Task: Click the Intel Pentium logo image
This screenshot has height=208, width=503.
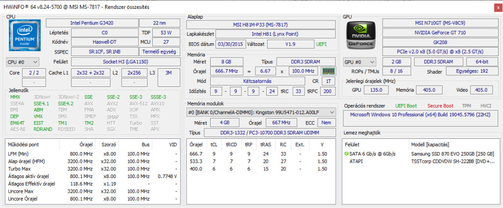Action: click(x=25, y=35)
